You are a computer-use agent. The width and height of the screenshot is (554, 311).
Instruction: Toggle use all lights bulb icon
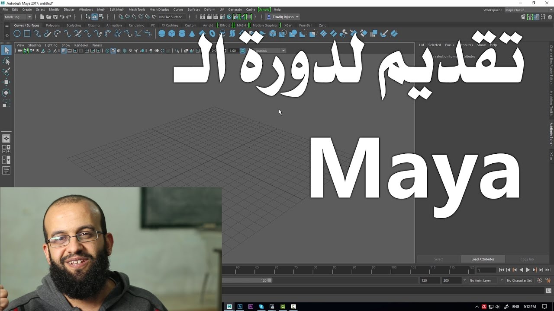(136, 51)
